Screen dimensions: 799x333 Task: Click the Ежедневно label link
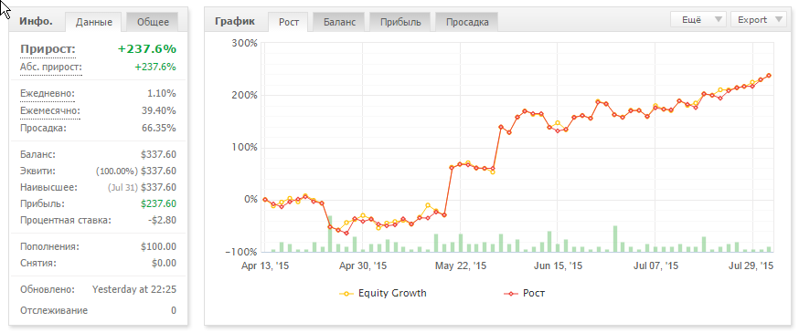tap(48, 94)
